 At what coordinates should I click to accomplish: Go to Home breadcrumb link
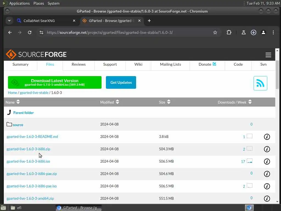[x=13, y=93]
